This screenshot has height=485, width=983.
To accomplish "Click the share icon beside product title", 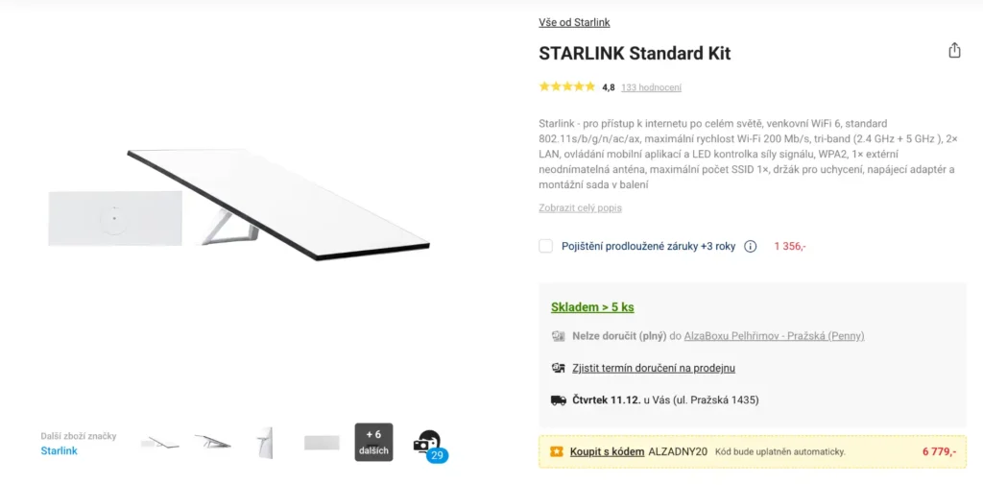I will [x=954, y=51].
